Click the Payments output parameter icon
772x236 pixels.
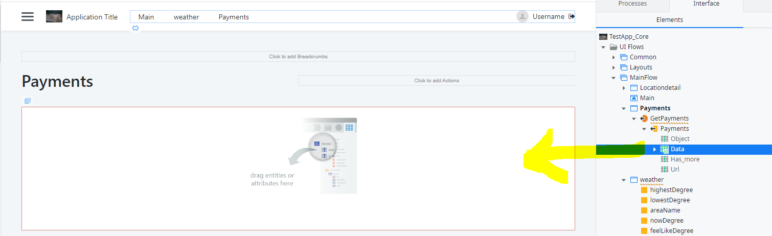[x=654, y=129]
